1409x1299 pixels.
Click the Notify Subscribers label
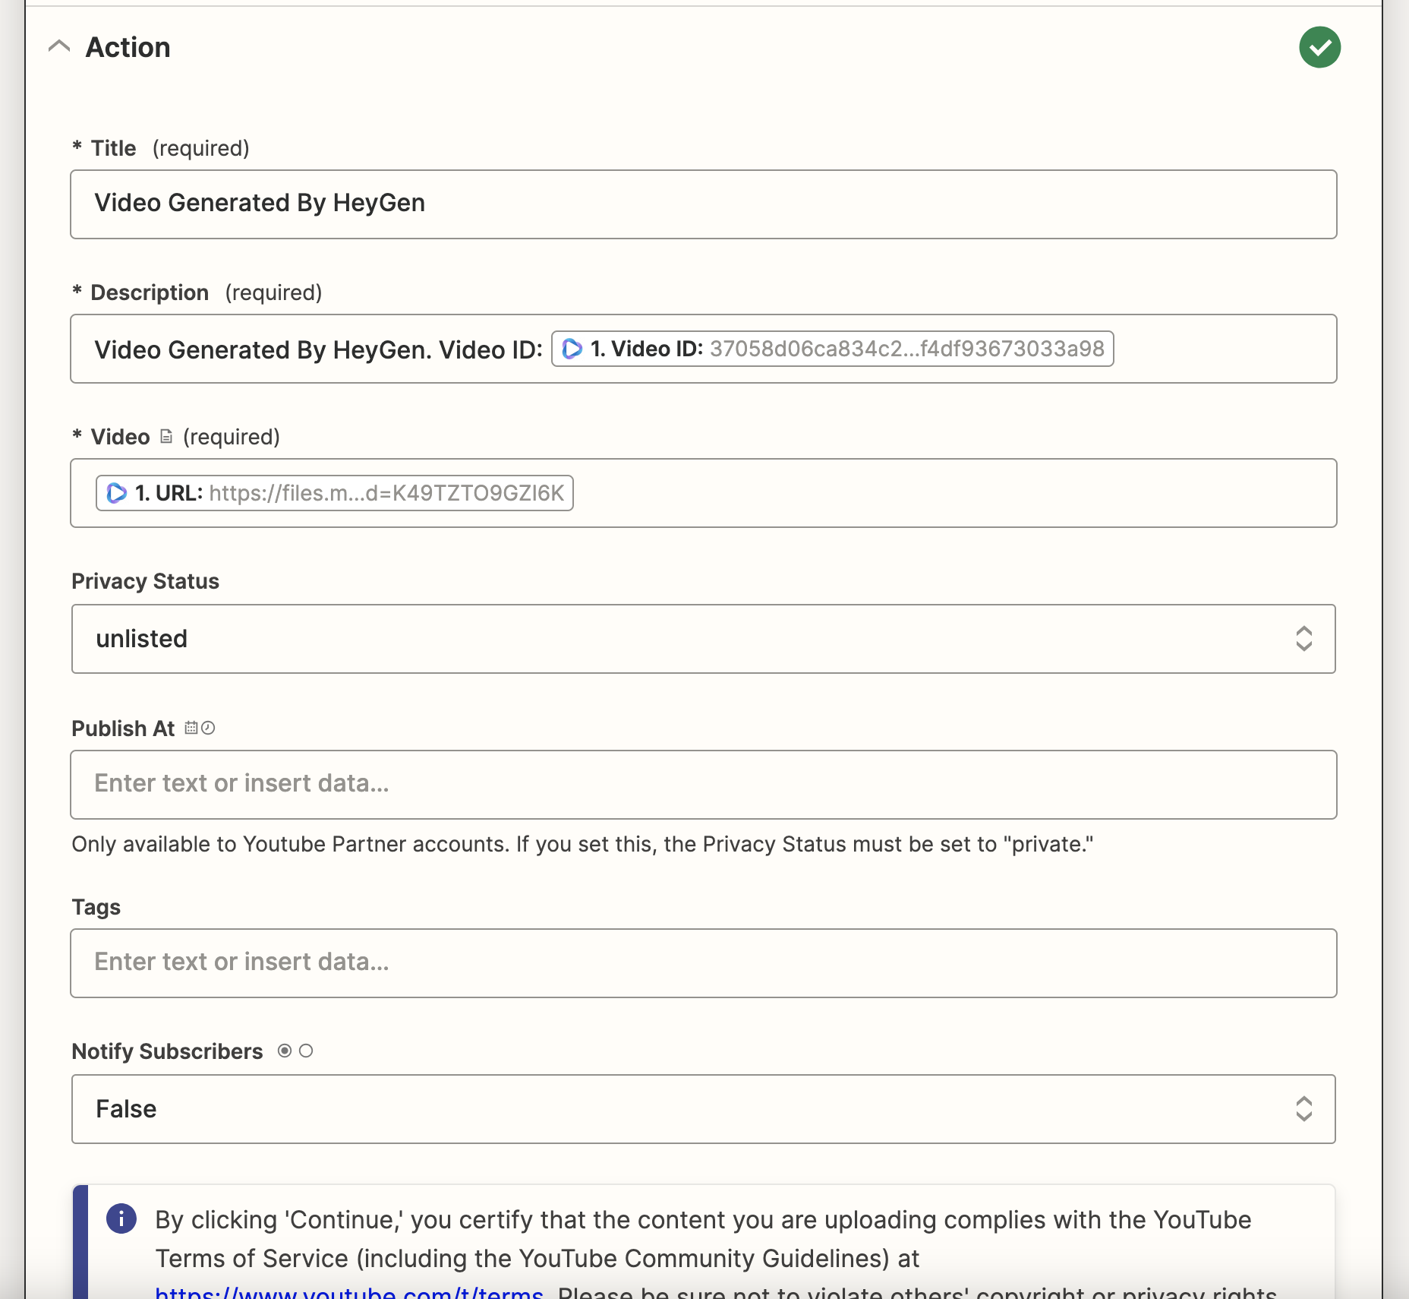pyautogui.click(x=167, y=1051)
